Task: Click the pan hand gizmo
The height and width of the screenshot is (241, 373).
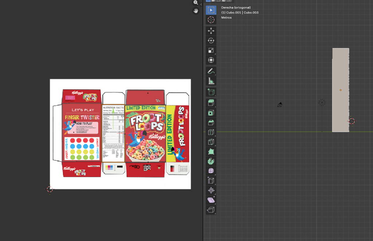Action: 196,11
